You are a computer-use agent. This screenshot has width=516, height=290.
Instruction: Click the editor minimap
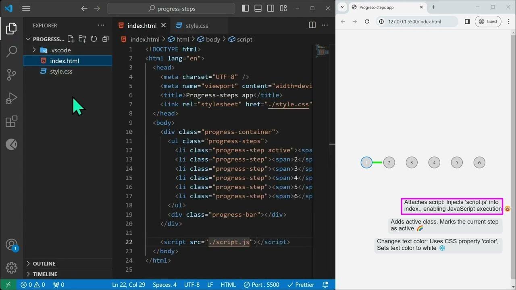pos(322,51)
